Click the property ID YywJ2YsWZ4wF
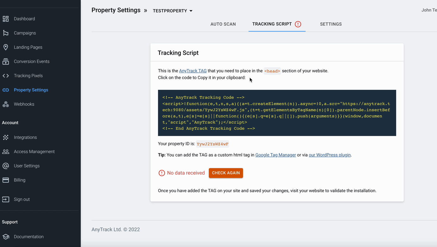The image size is (437, 247). [212, 144]
